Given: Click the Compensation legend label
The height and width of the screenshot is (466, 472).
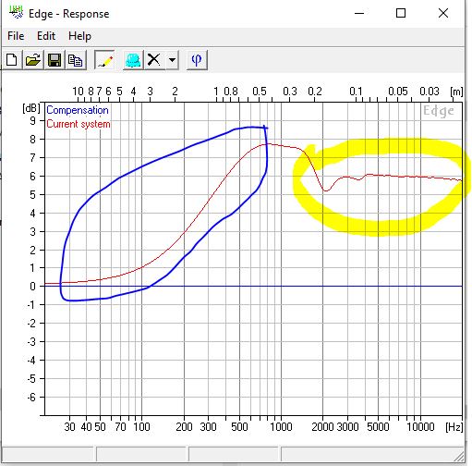Looking at the screenshot, I should pyautogui.click(x=78, y=110).
